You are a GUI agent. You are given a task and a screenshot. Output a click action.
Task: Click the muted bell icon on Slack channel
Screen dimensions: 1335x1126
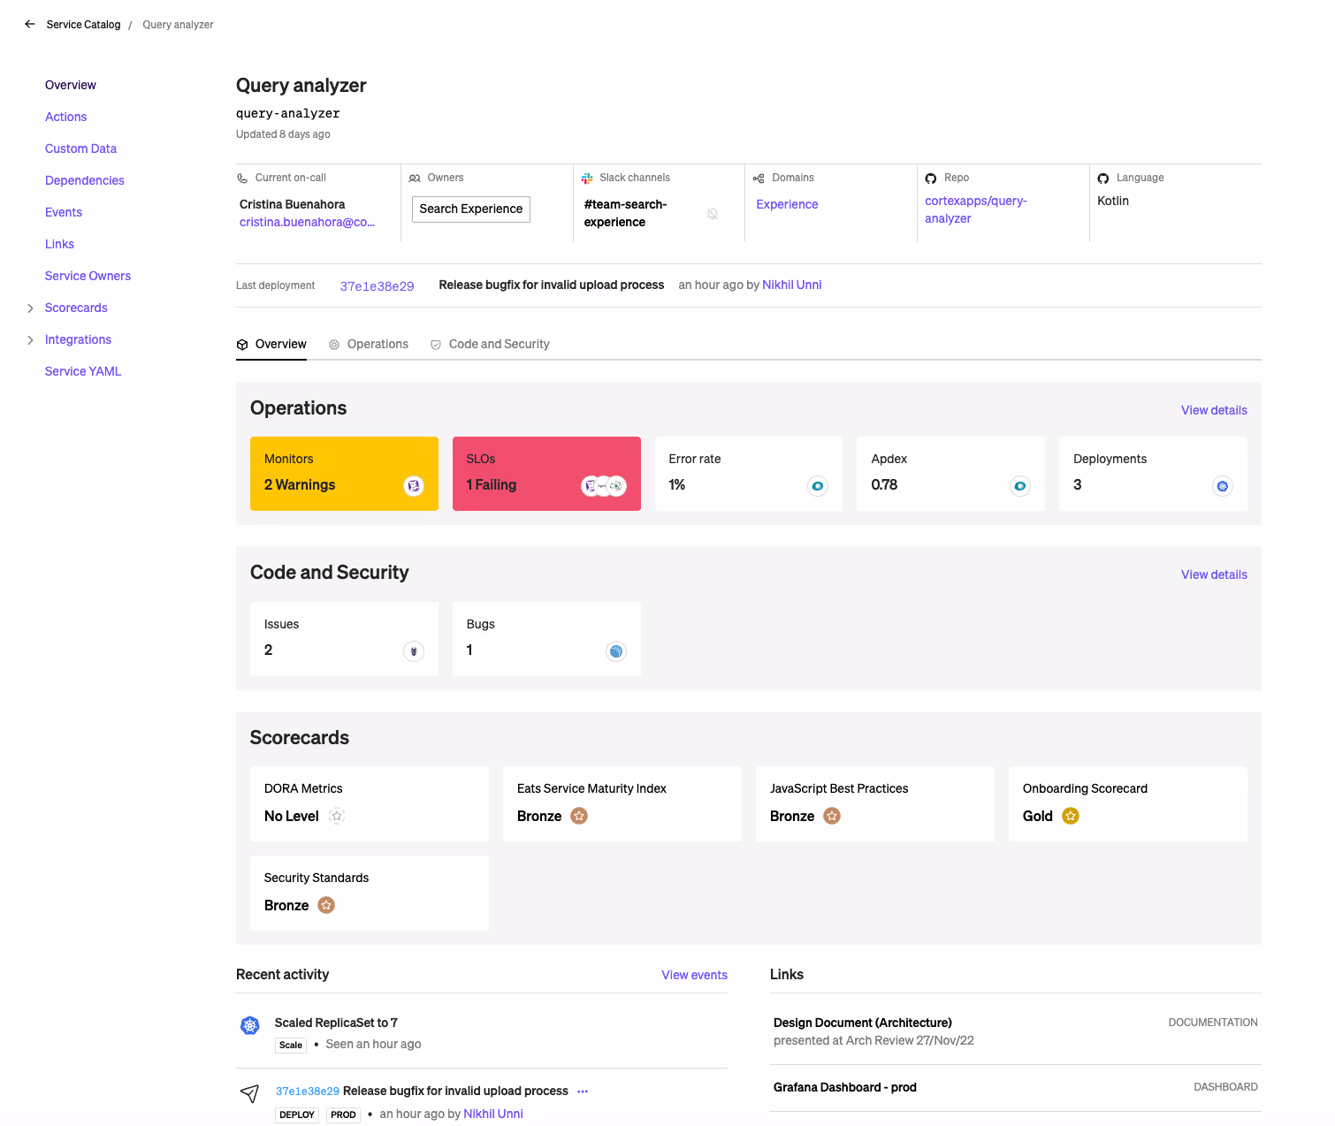click(713, 214)
